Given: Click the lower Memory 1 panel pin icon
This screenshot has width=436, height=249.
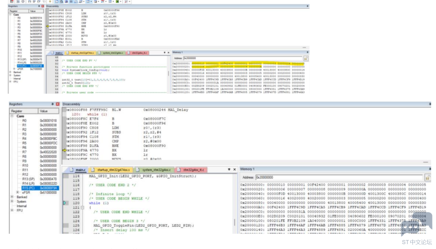Looking at the screenshot, I should [430, 169].
